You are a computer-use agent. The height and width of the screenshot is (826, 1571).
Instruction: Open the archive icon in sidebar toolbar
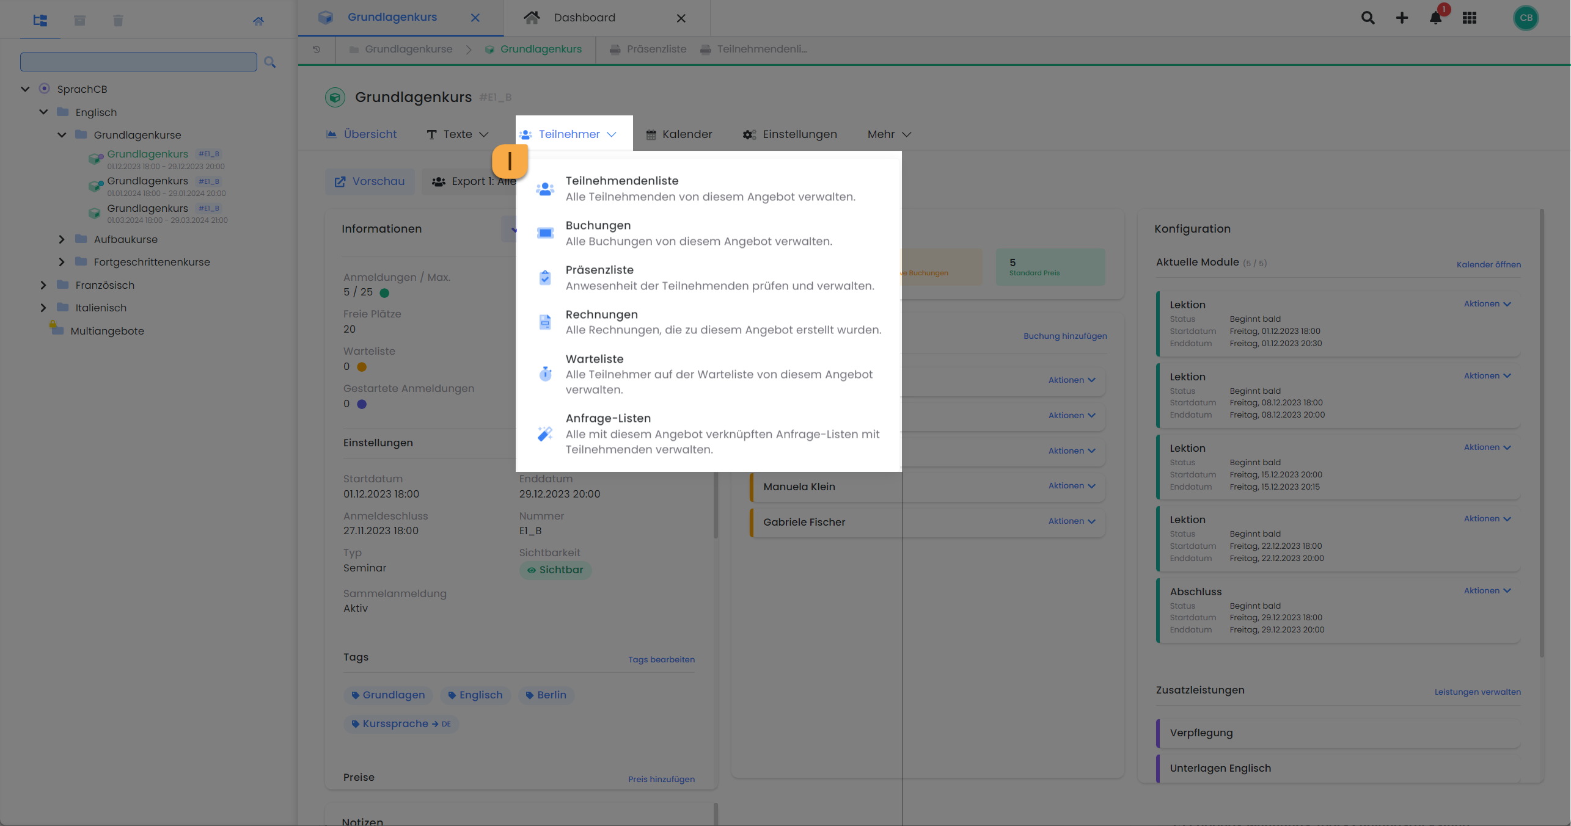click(79, 20)
